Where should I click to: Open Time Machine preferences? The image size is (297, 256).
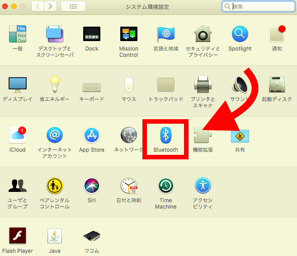[166, 186]
